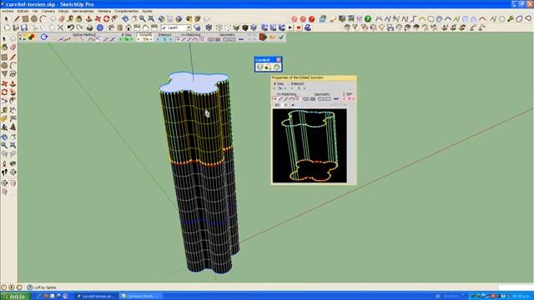Click the green help question mark icon
This screenshot has width=534, height=300.
[x=368, y=18]
